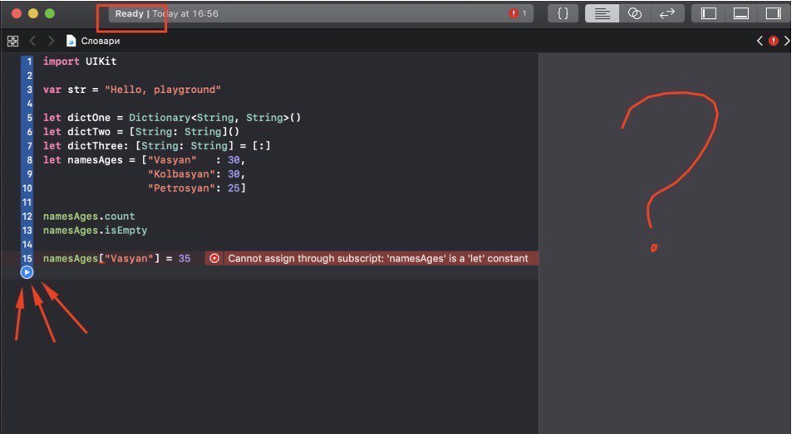Open code snippets library (curly braces)
This screenshot has width=792, height=434.
563,13
